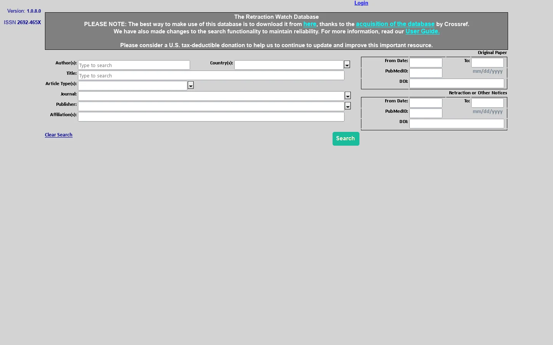
Task: Click Original Paper PubMedID field
Action: pyautogui.click(x=426, y=73)
